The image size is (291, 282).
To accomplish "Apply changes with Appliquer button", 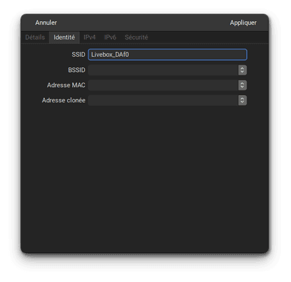I will tap(243, 22).
